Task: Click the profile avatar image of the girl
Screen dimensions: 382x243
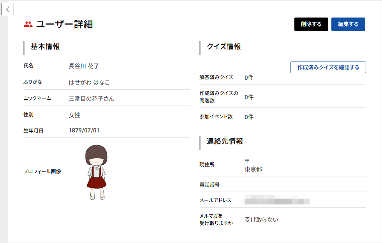Action: tap(96, 172)
